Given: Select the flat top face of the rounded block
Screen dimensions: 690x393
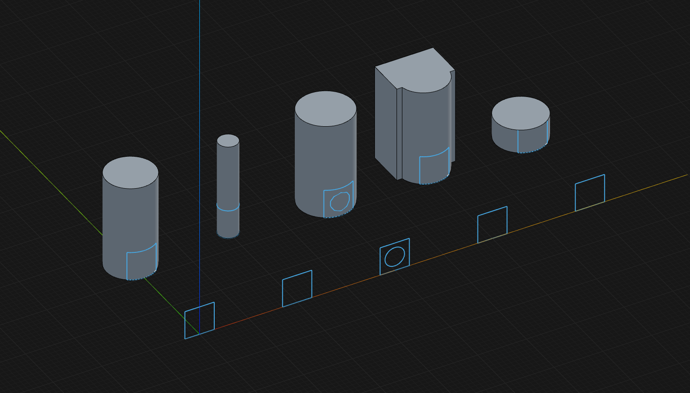Looking at the screenshot, I should pos(416,70).
